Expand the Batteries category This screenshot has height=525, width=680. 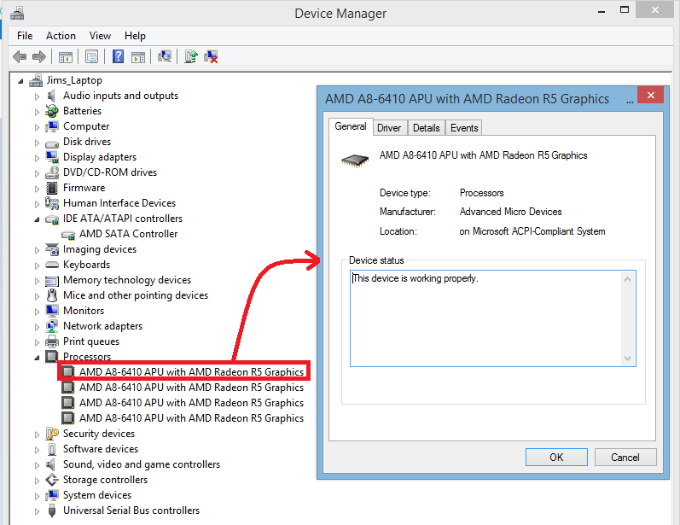37,112
